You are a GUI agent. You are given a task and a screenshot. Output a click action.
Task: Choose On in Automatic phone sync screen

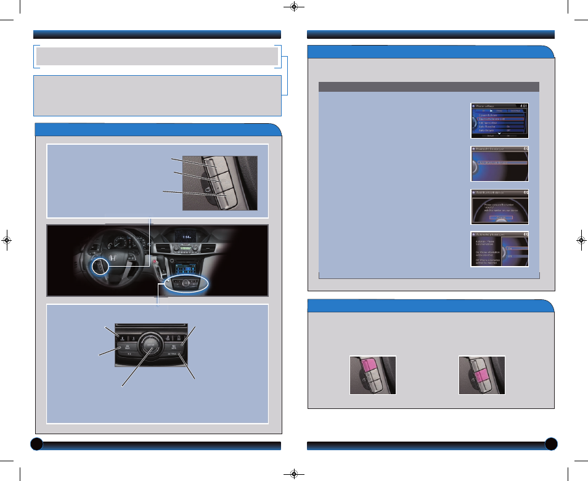pyautogui.click(x=517, y=248)
